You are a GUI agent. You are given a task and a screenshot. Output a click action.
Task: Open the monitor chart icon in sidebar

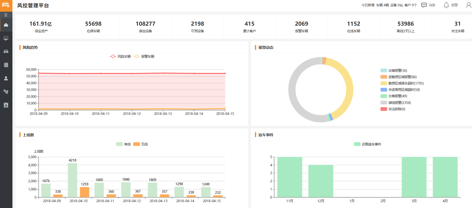[6, 38]
